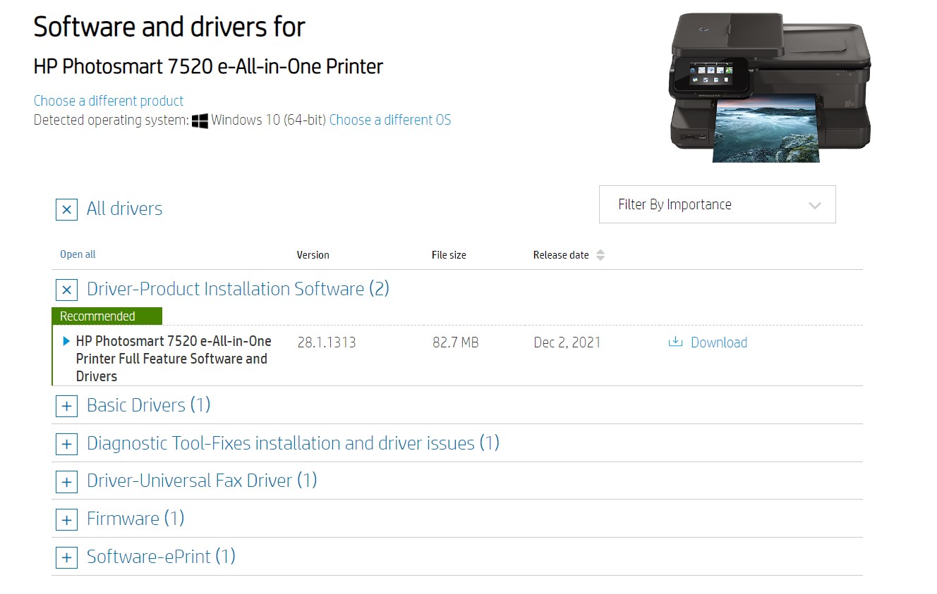Click the Choose a different OS link
Image resolution: width=937 pixels, height=594 pixels.
click(390, 120)
